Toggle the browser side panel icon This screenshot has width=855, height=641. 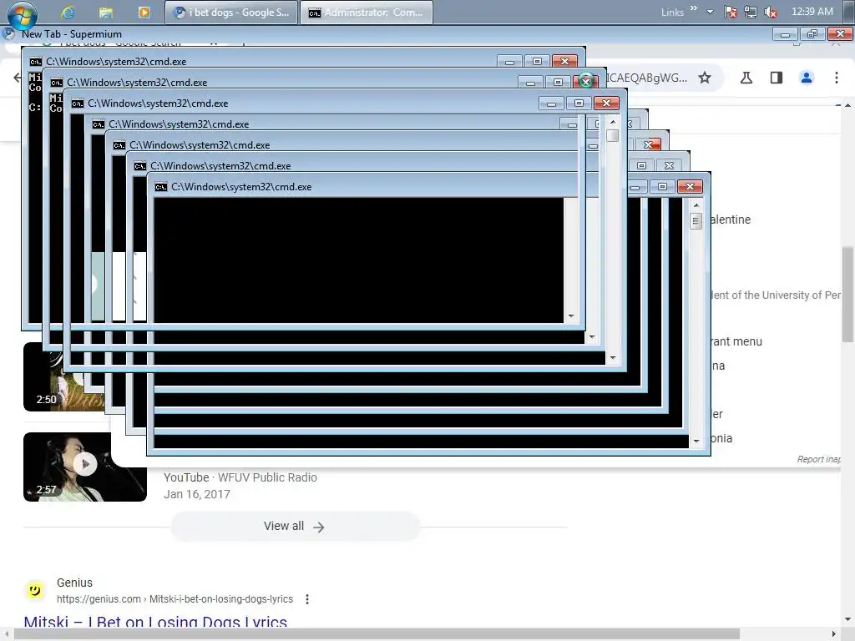click(777, 78)
